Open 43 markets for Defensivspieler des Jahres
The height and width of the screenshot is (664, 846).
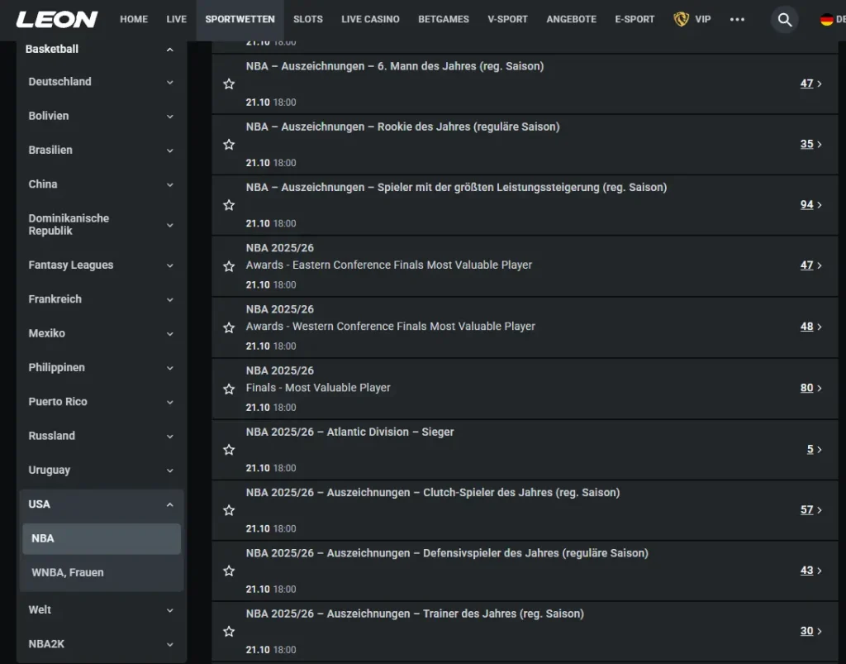pos(810,570)
